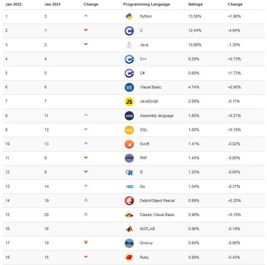The image size is (267, 265).
Task: Click the orange Swift bird icon
Action: point(129,144)
